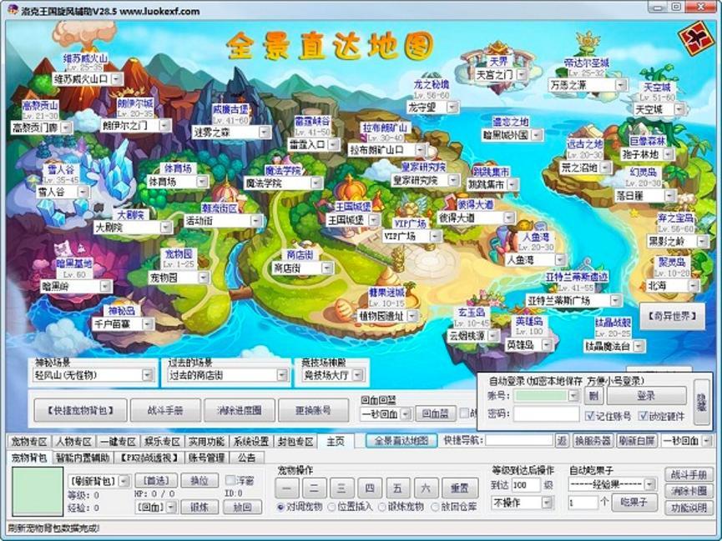Open the 龙守望 dropdown
This screenshot has height=541, width=722.
[x=452, y=108]
